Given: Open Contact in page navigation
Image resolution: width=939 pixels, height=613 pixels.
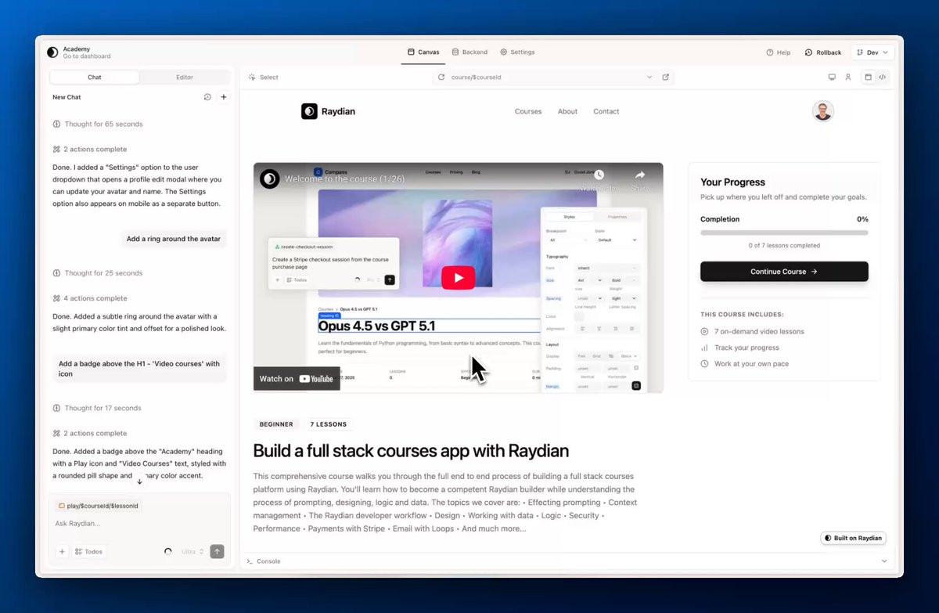Looking at the screenshot, I should pyautogui.click(x=606, y=111).
